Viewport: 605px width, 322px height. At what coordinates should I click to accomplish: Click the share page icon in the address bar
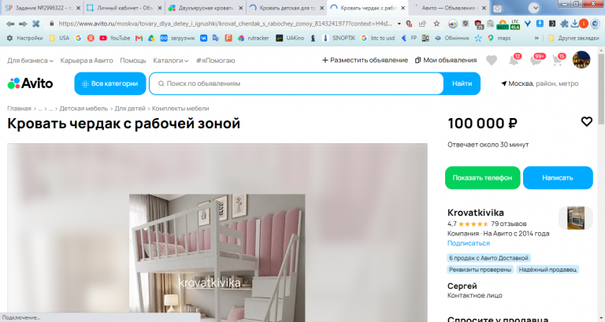click(x=422, y=24)
